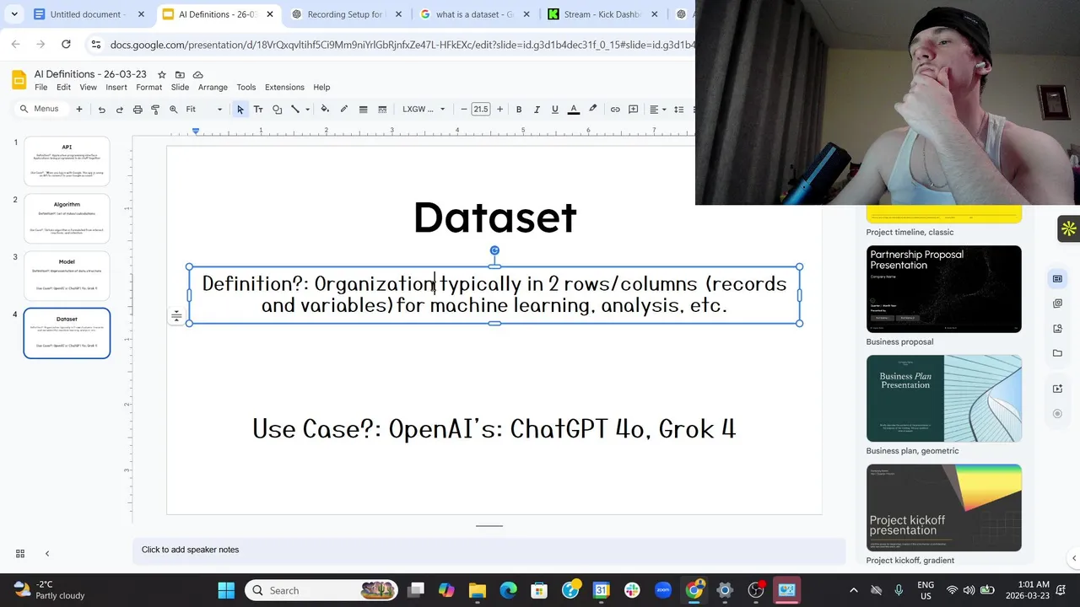The image size is (1080, 607).
Task: Decrease the font size
Action: pyautogui.click(x=463, y=110)
